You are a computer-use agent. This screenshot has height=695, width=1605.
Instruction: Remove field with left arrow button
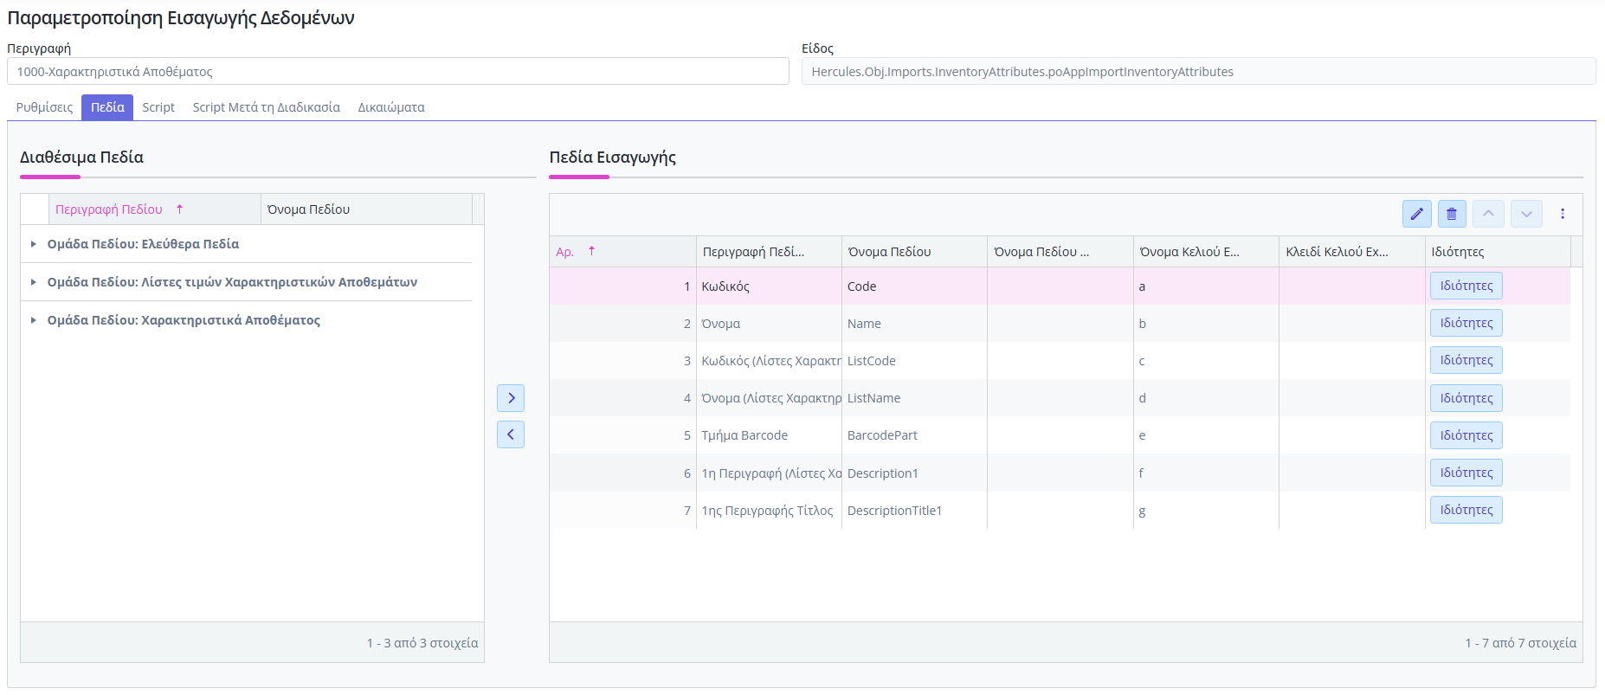point(511,434)
